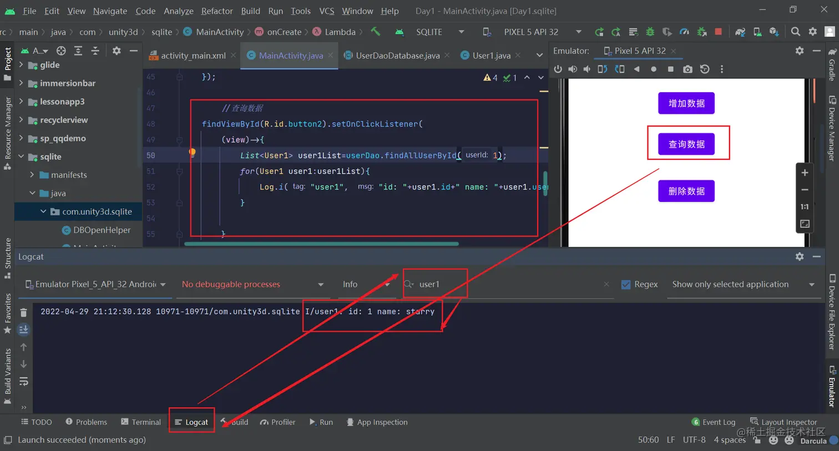
Task: Expand the glide module in Project tree
Action: coord(21,65)
